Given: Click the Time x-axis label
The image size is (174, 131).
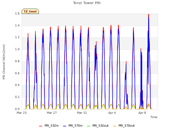Looking at the screenshot, I should pos(154,117).
